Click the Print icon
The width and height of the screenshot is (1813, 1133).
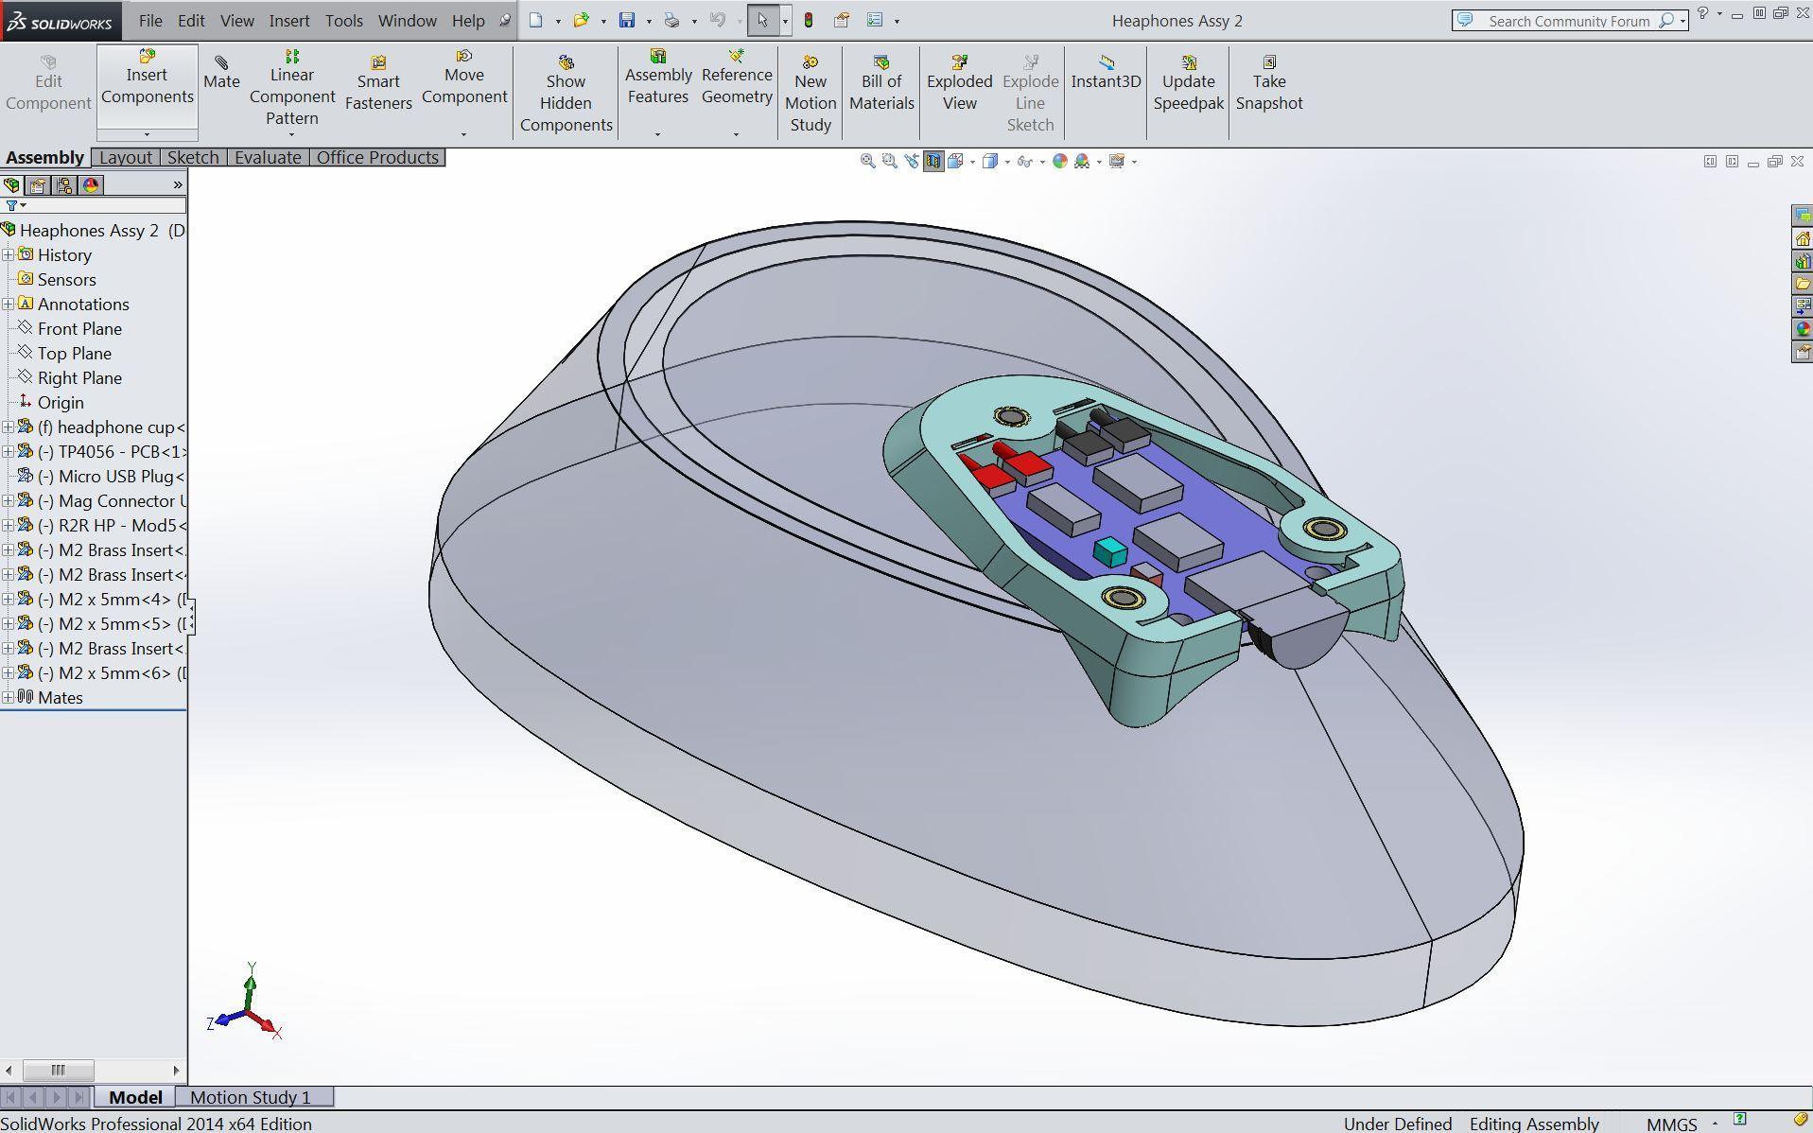671,20
